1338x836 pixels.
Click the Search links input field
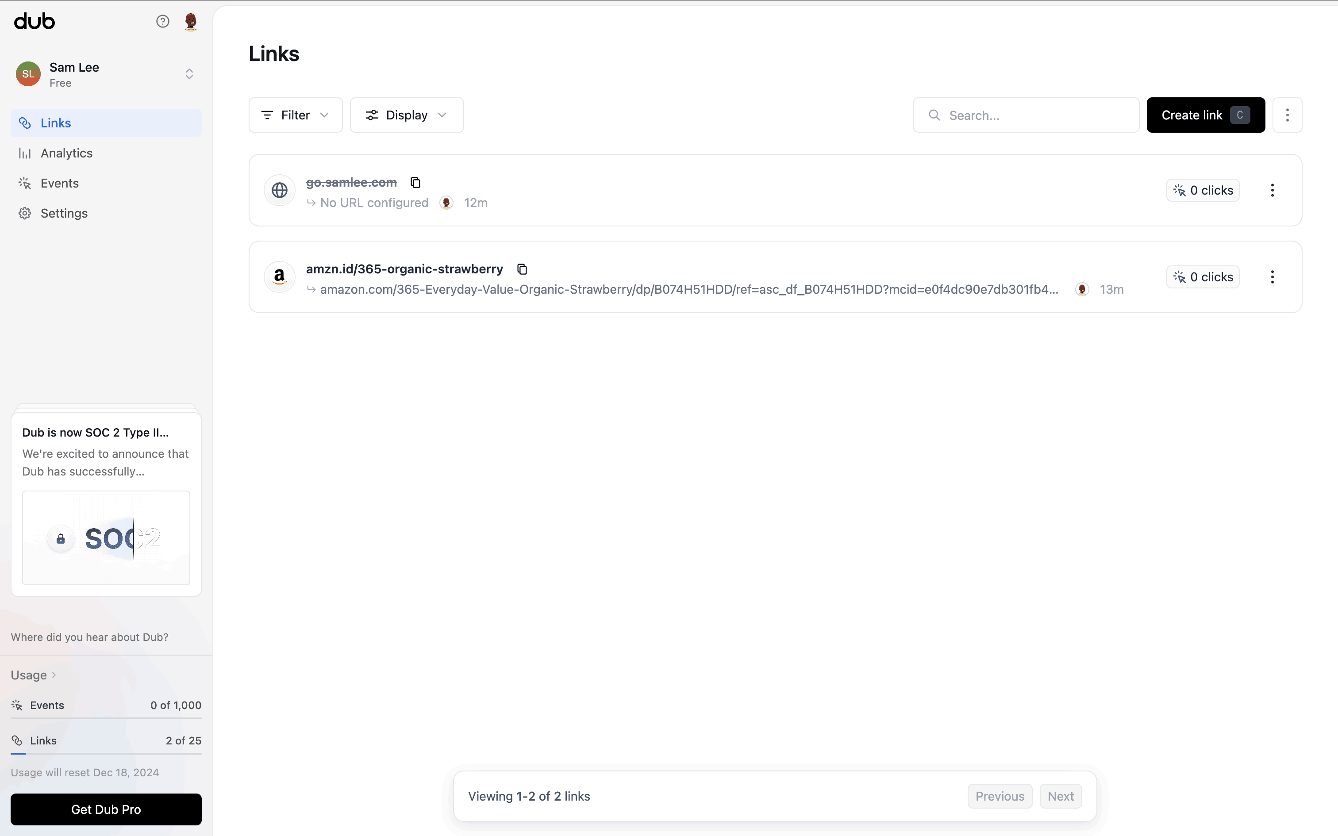point(1034,115)
